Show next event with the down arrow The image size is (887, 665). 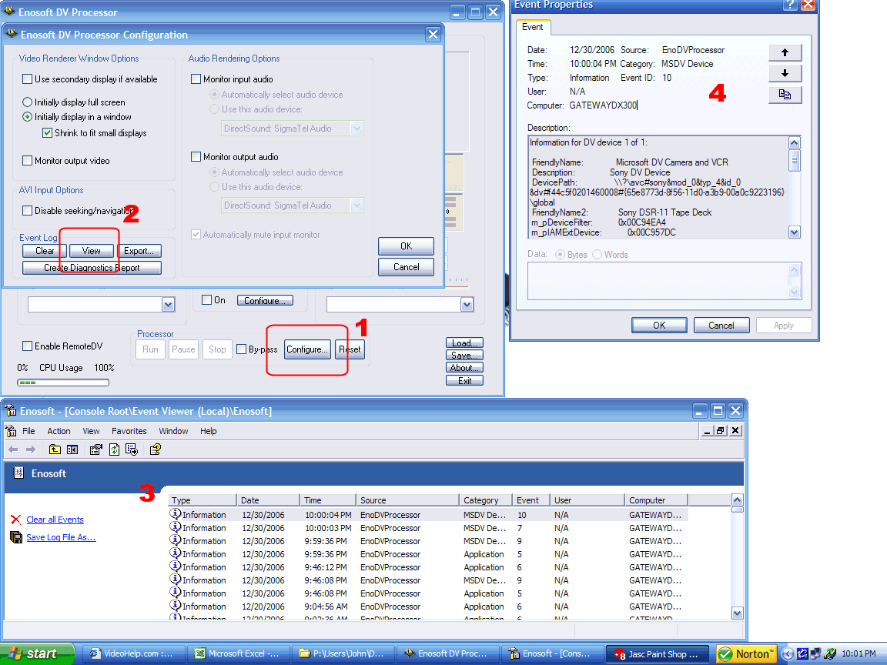pyautogui.click(x=785, y=74)
